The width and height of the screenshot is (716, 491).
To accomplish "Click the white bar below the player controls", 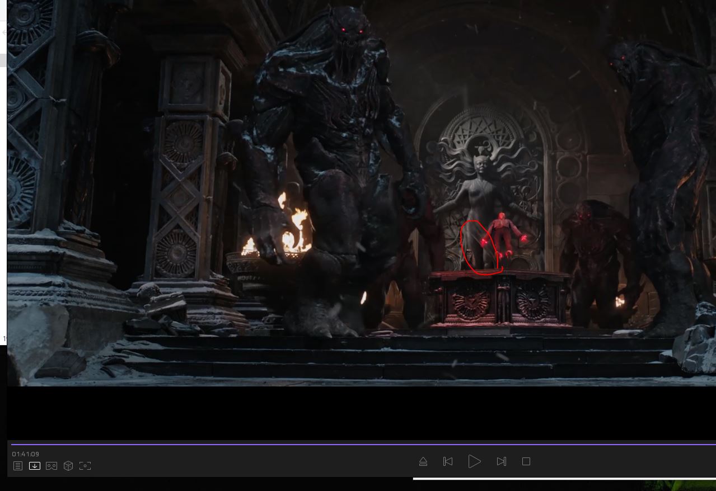I will coord(560,479).
